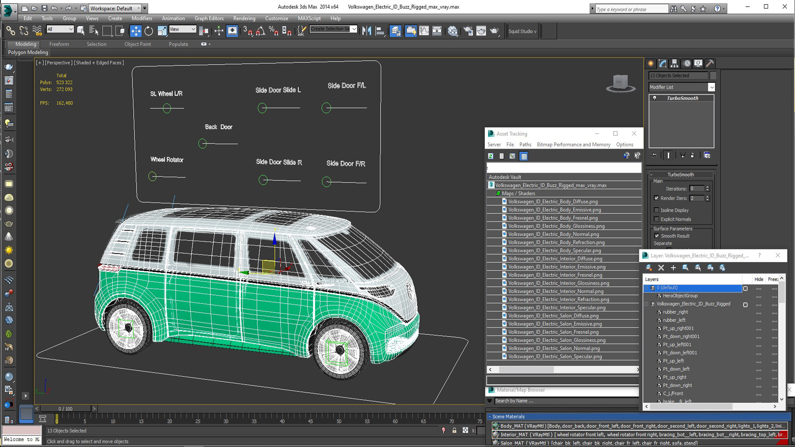Click the Unlink Selection tool
795x447 pixels.
point(24,31)
